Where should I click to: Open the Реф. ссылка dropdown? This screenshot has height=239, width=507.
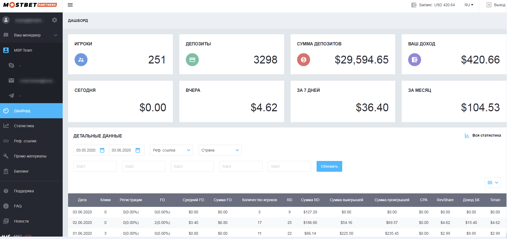(x=171, y=150)
